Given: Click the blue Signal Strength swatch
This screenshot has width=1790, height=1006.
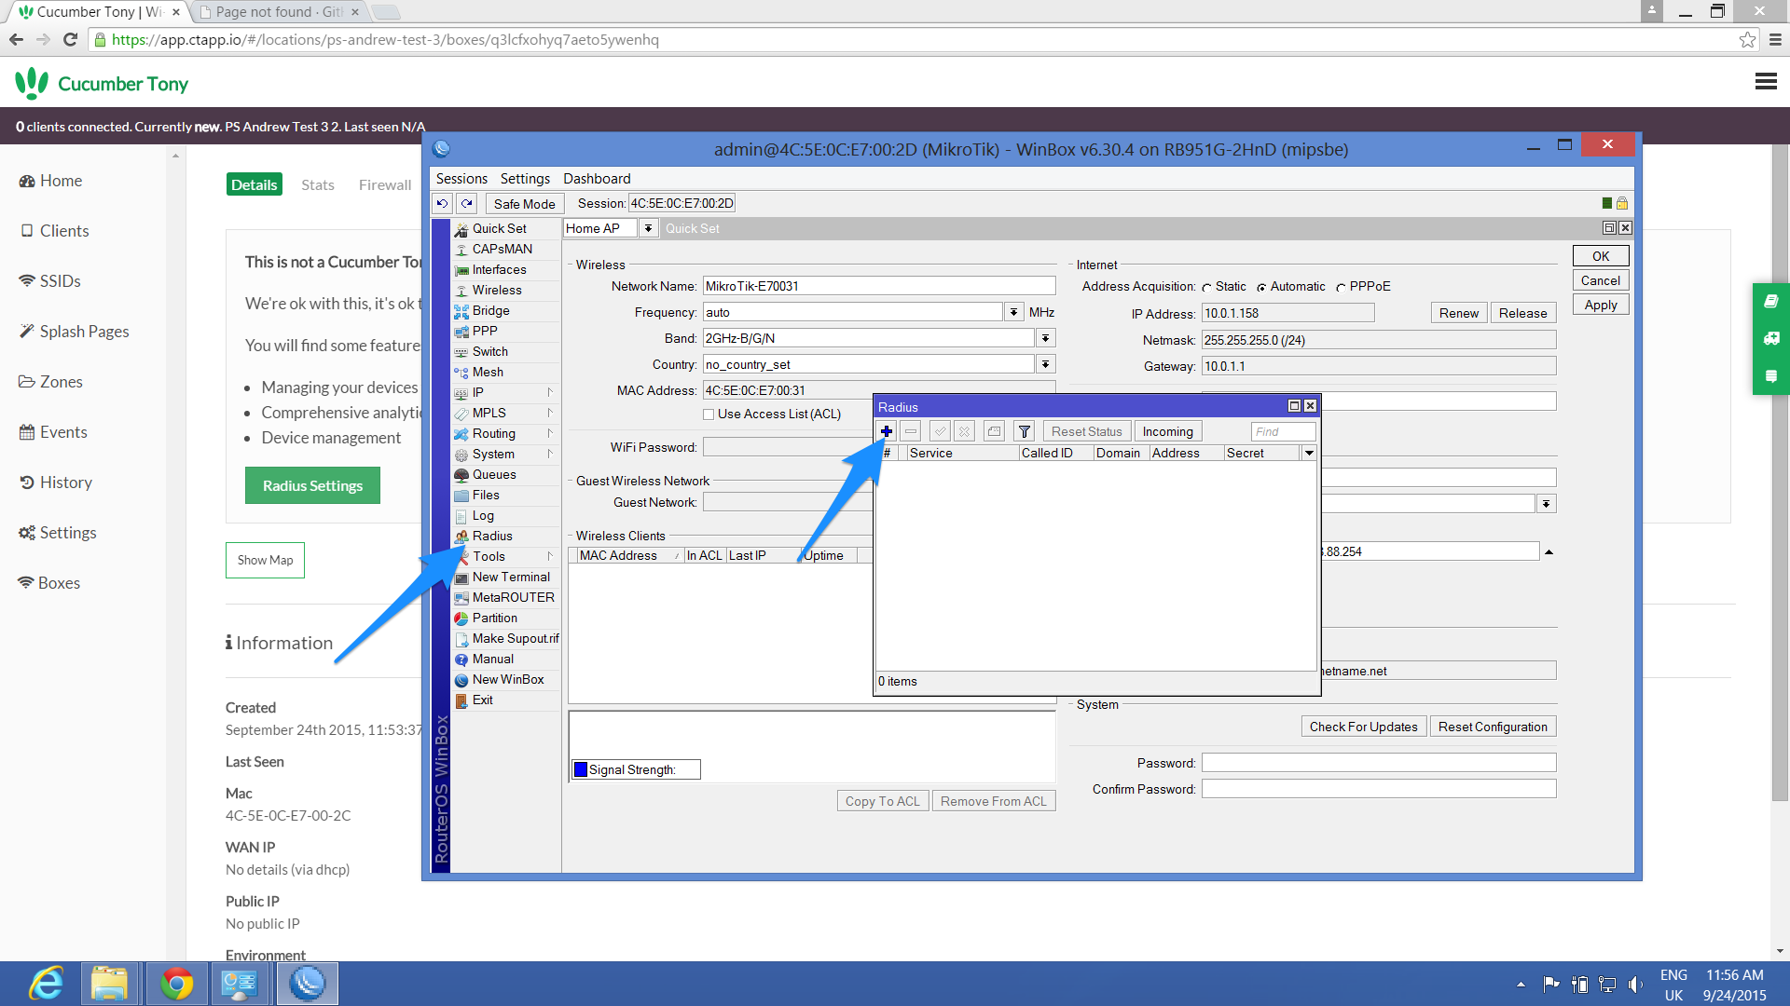Looking at the screenshot, I should [581, 769].
